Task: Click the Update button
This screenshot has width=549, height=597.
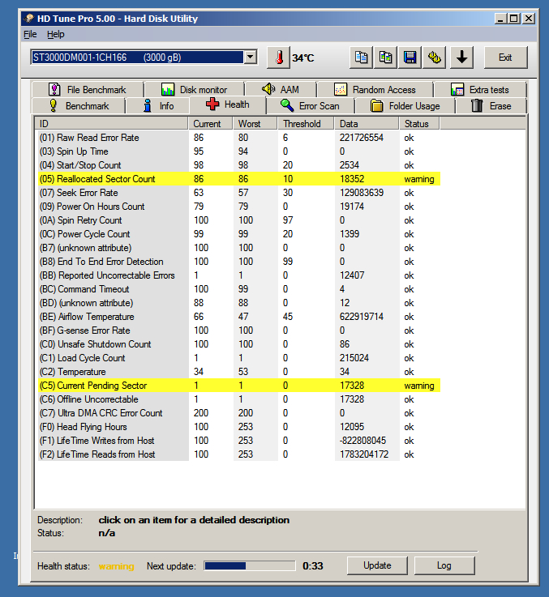Action: [377, 565]
